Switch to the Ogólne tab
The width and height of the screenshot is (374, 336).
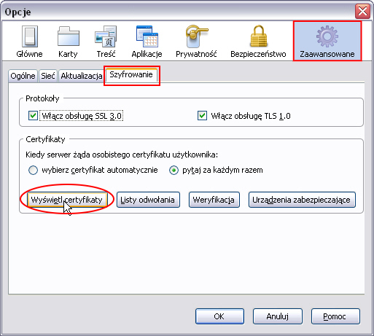click(x=23, y=76)
